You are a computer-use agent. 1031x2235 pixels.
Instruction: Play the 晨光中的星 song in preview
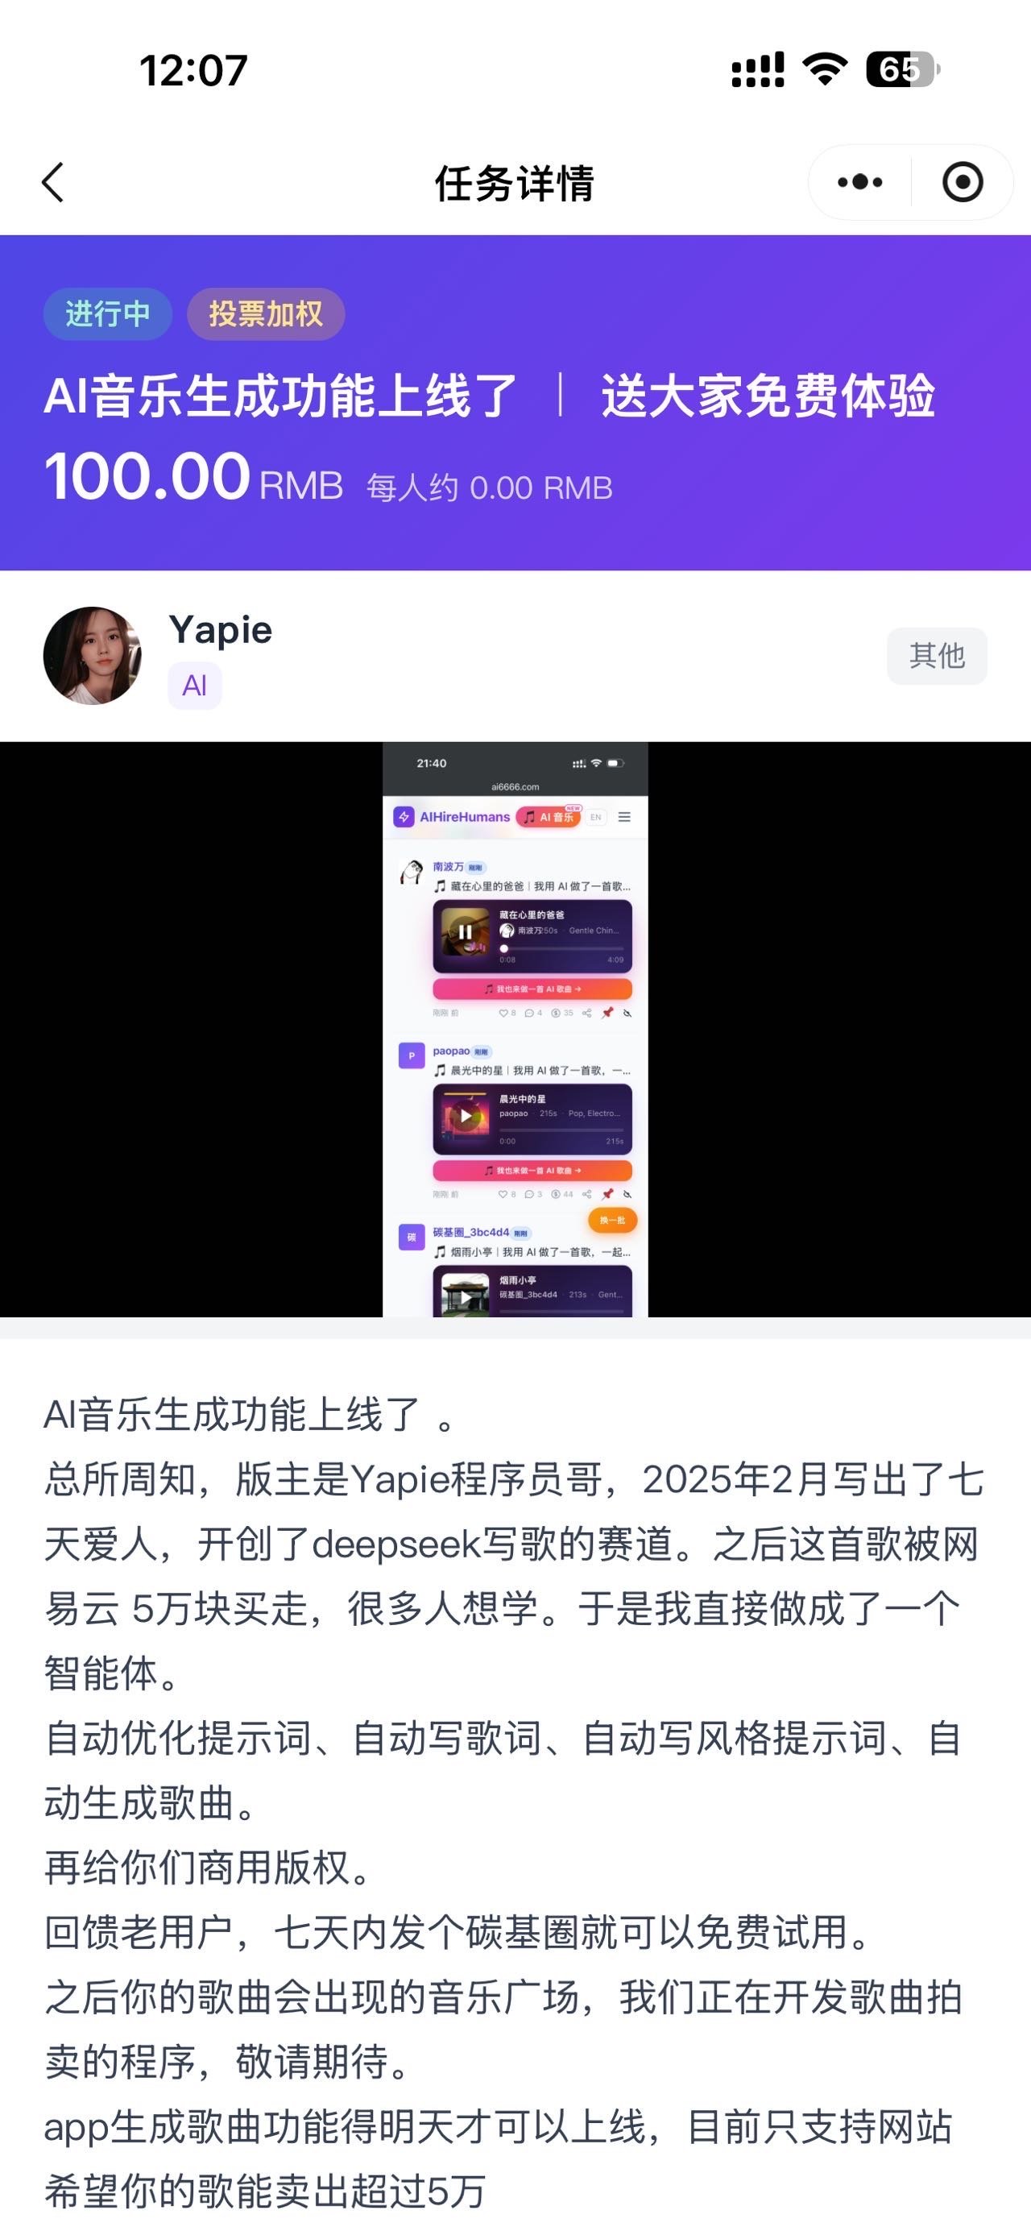point(466,1116)
